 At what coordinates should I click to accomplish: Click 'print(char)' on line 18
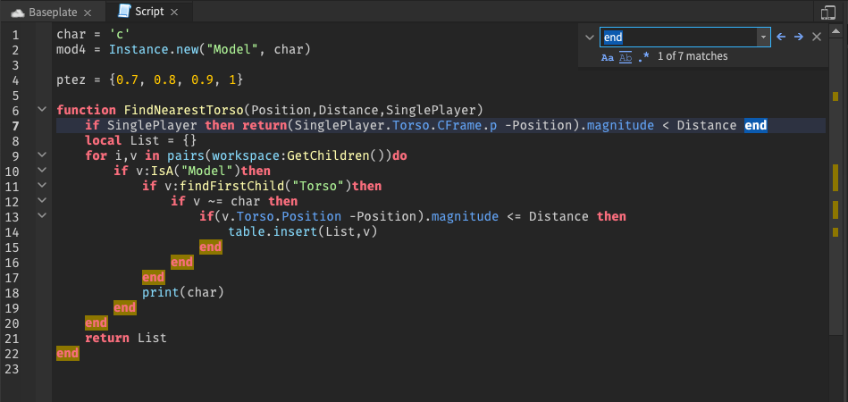(183, 292)
